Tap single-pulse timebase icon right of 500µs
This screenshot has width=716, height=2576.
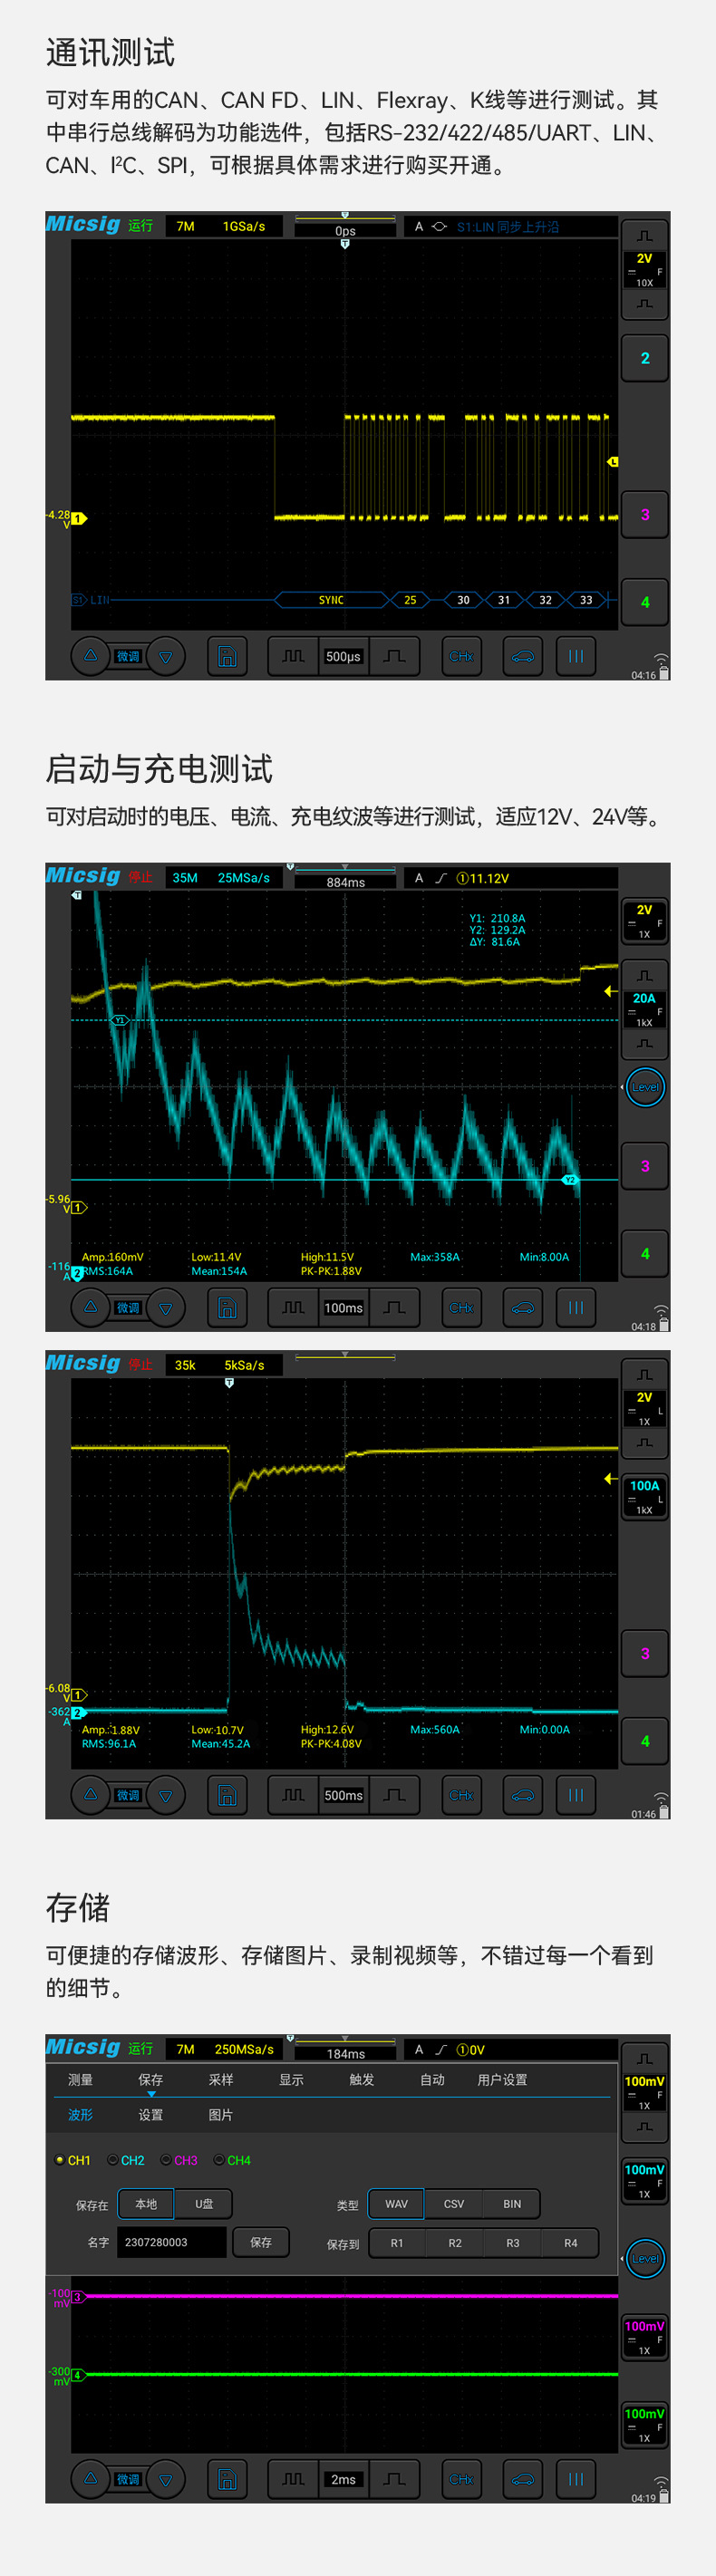tap(395, 657)
